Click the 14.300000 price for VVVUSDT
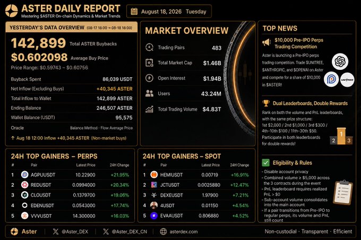This screenshot has width=361, height=240. click(84, 216)
